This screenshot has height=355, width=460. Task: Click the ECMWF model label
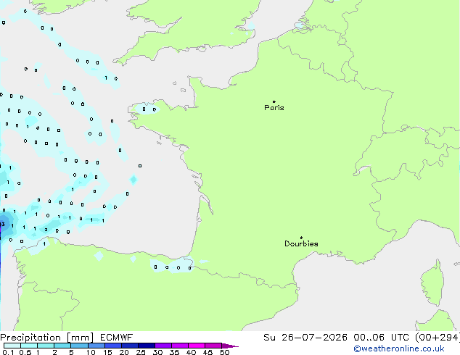pos(117,338)
